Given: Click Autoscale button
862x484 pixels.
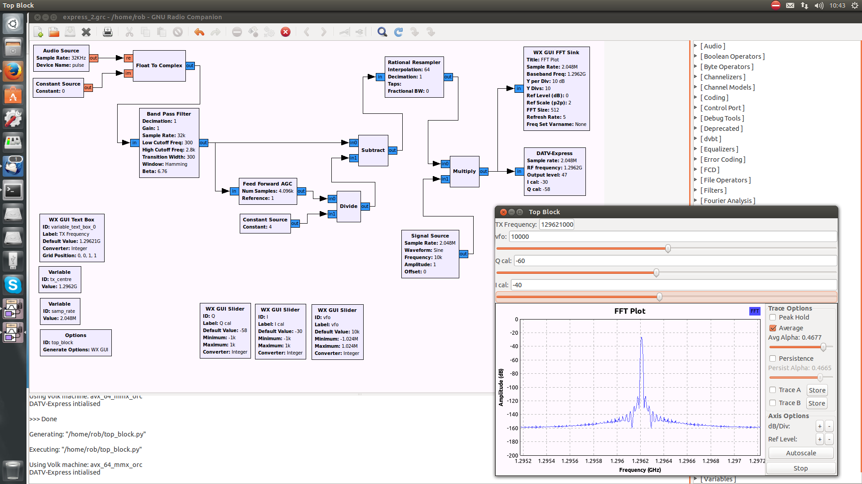Looking at the screenshot, I should 801,453.
